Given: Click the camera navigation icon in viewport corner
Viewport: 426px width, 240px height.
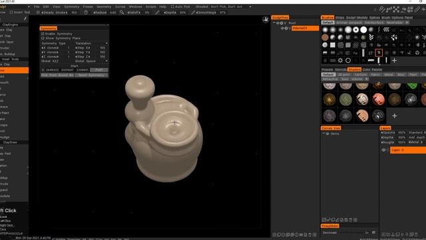Looking at the screenshot, I should click(x=266, y=19).
